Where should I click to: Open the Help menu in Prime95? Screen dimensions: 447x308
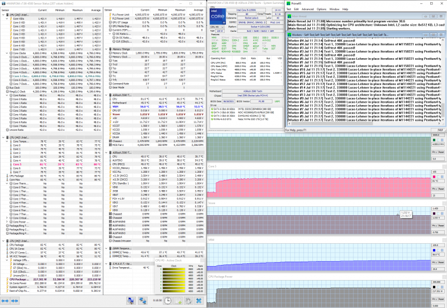345,9
